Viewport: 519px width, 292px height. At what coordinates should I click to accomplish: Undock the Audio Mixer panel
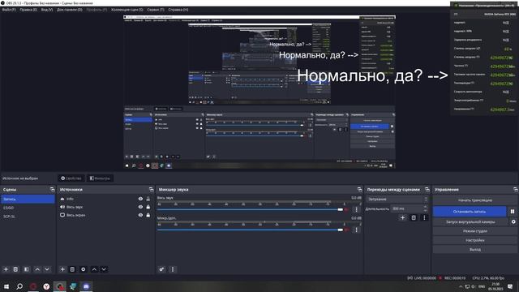360,189
